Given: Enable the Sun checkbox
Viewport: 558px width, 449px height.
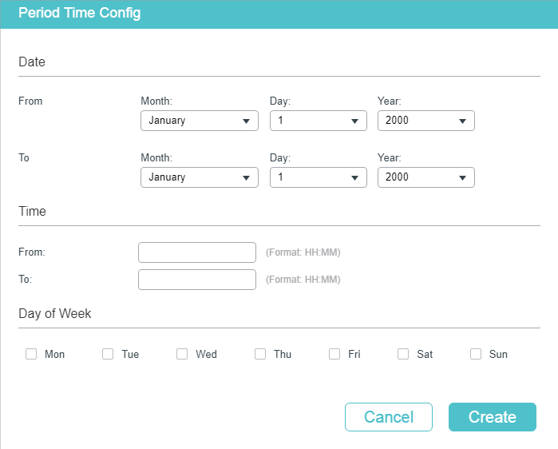Looking at the screenshot, I should 476,354.
